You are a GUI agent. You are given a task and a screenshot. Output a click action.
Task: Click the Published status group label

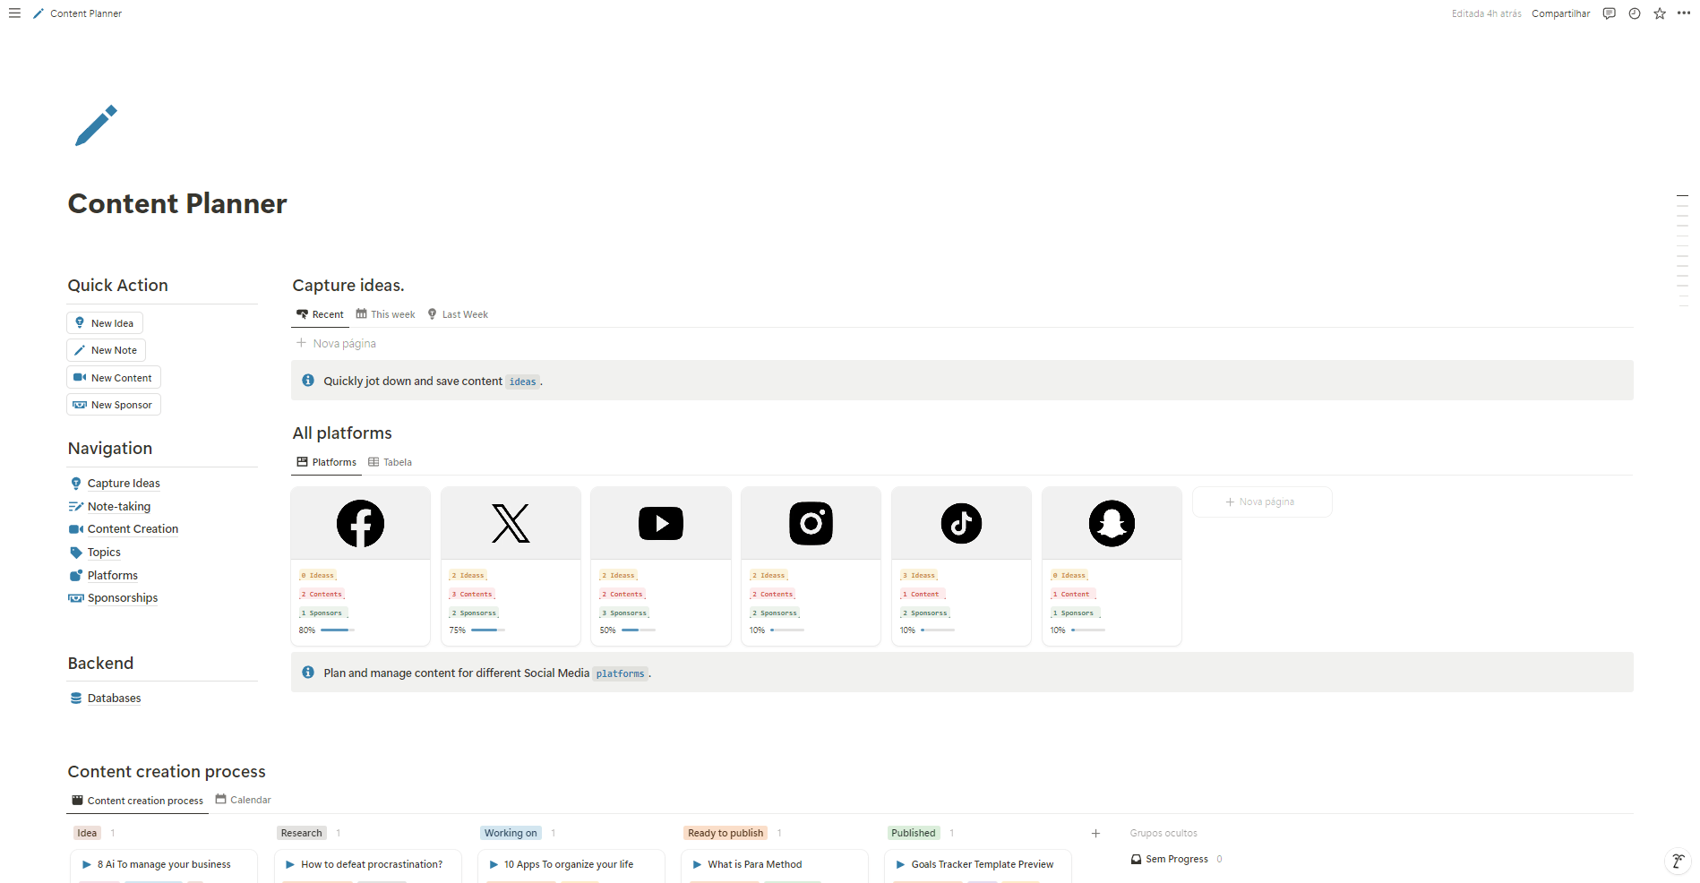click(x=913, y=833)
